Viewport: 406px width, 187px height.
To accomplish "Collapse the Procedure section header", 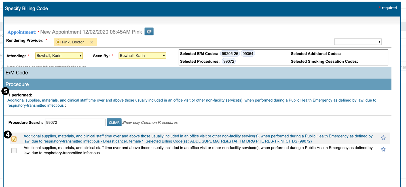I will [x=18, y=85].
